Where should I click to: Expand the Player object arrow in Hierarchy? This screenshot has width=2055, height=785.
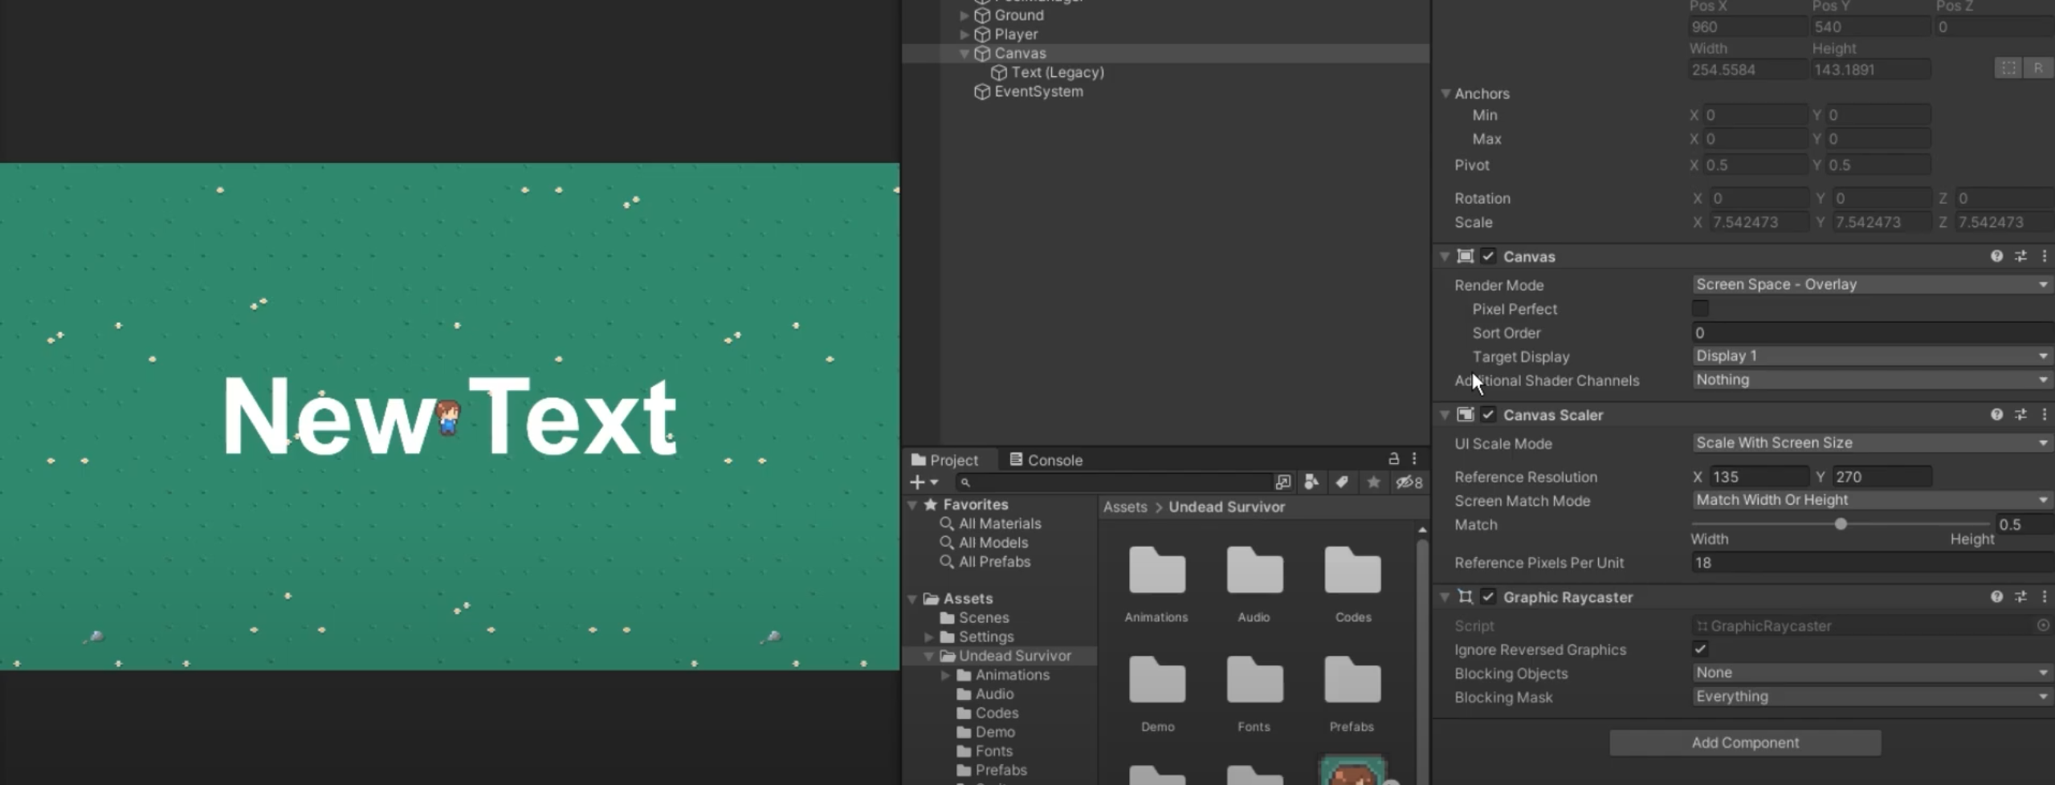pos(964,35)
